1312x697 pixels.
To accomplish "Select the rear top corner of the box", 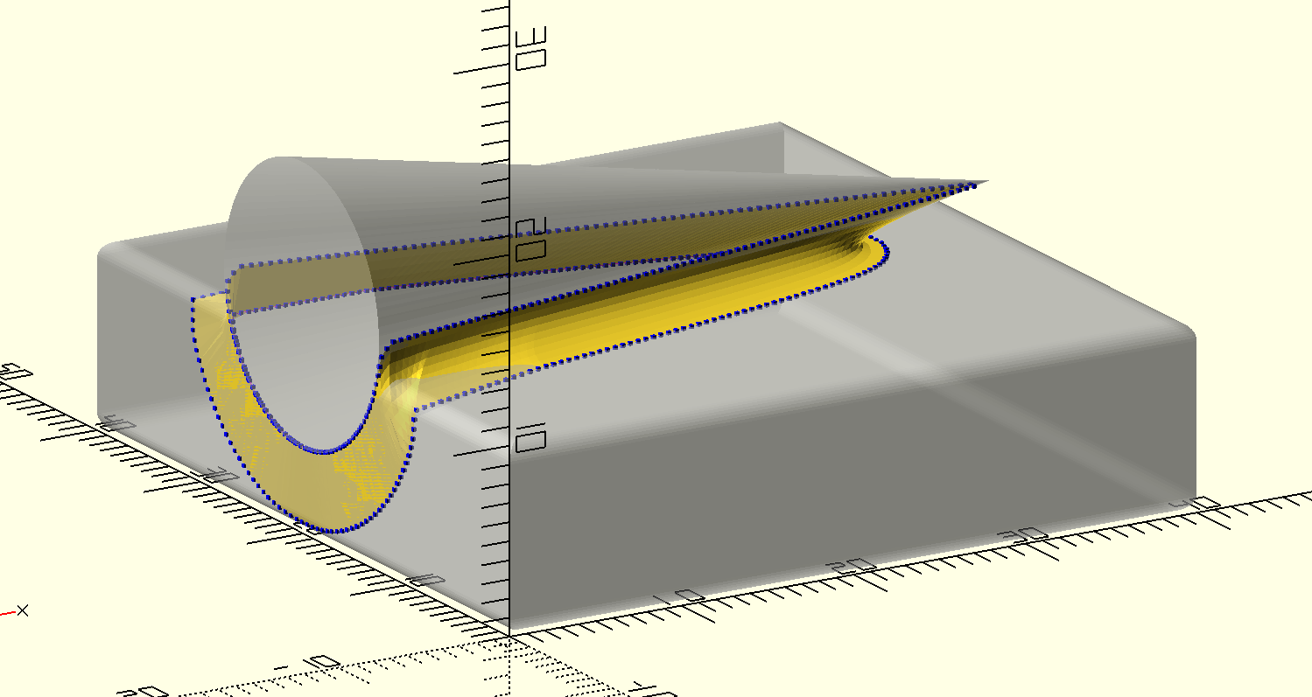I will coord(781,127).
